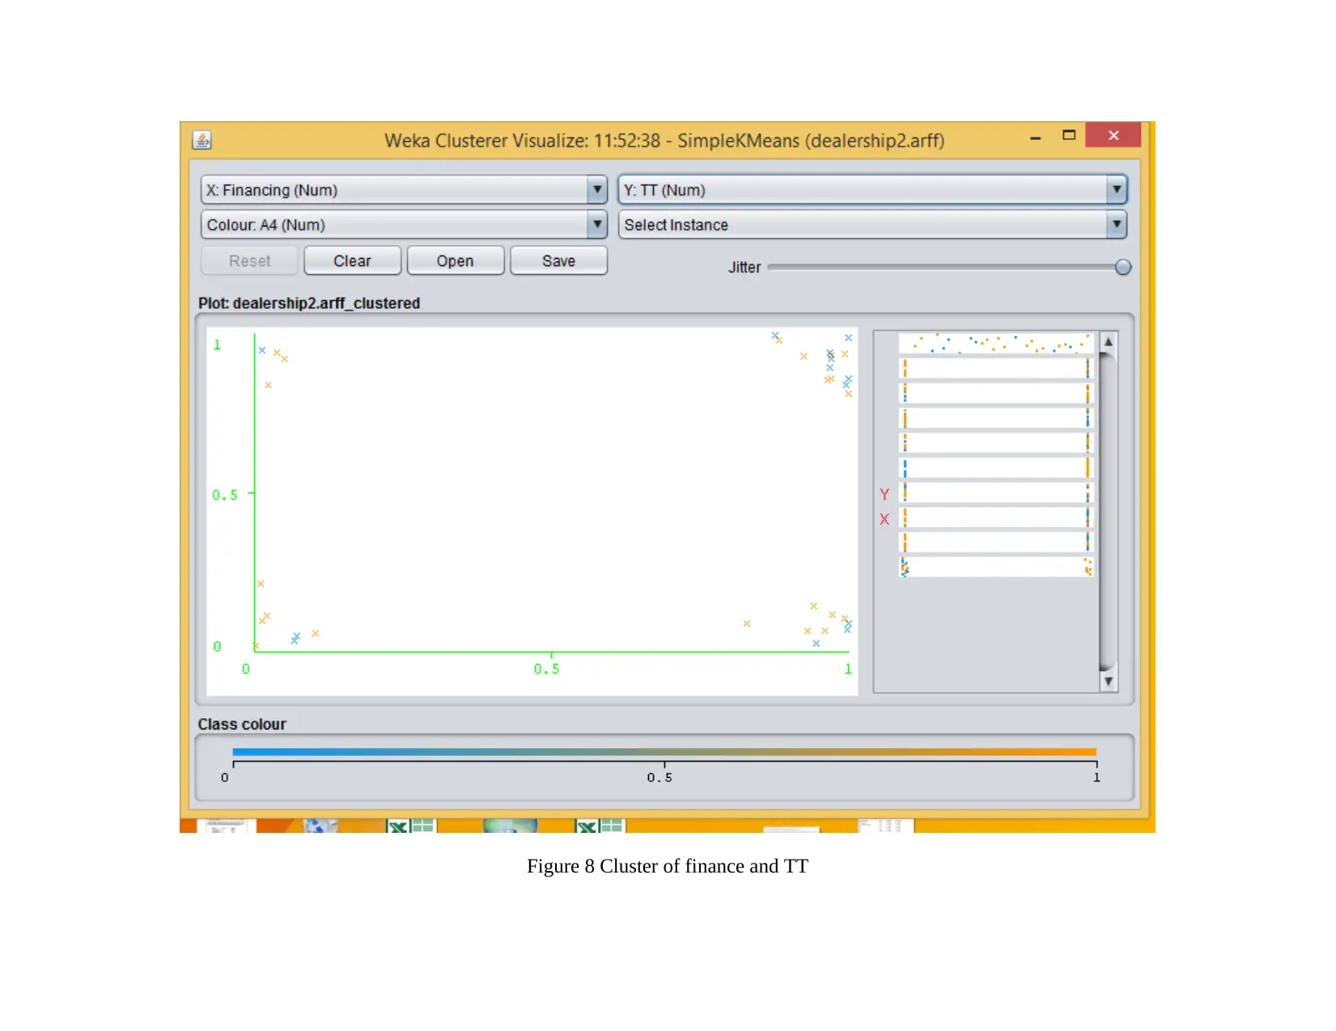Screen dimensions: 1336x1031
Task: Maximize the Weka Clusterer Visualize window
Action: click(x=1069, y=136)
